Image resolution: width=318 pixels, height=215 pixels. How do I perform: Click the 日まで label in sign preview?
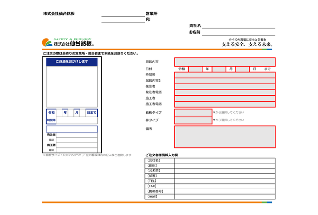[91, 113]
